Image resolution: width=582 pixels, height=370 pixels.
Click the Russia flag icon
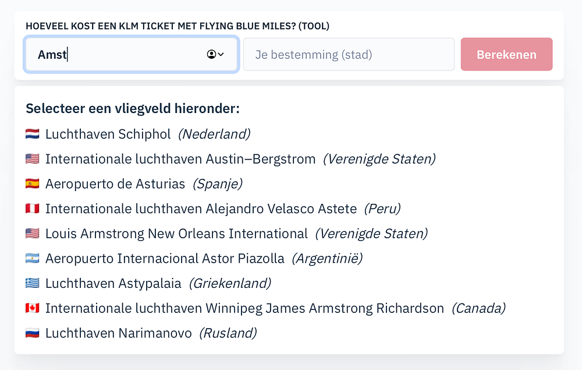click(32, 333)
